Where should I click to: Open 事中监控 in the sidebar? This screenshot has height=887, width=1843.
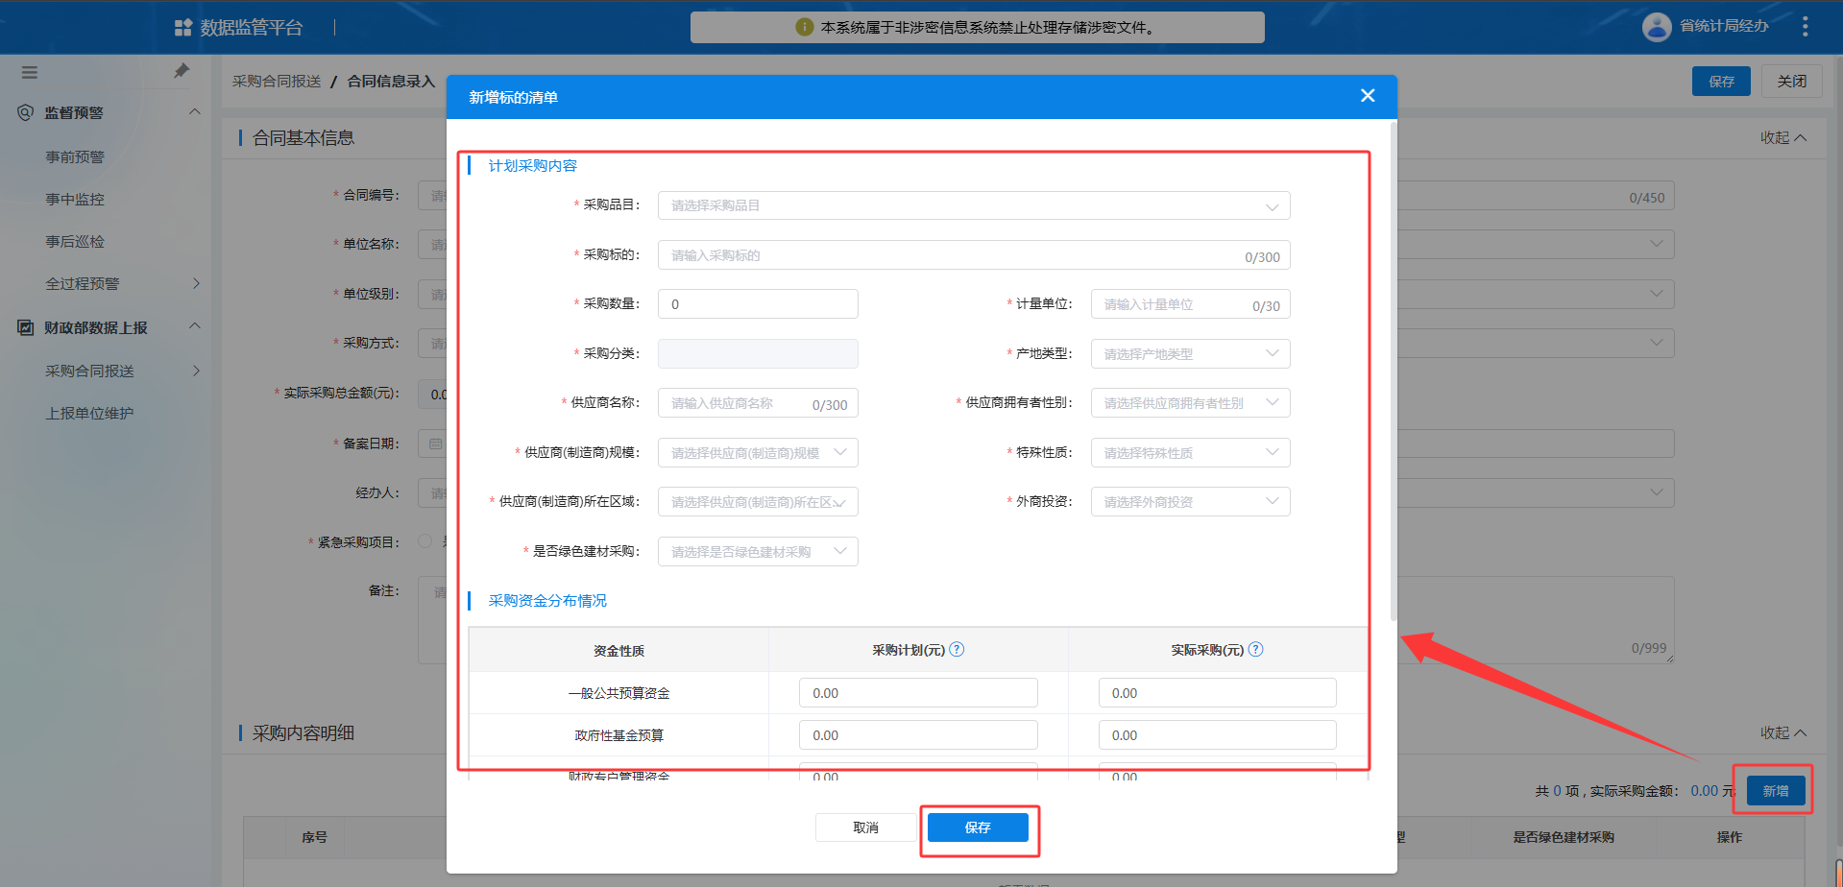[x=75, y=200]
